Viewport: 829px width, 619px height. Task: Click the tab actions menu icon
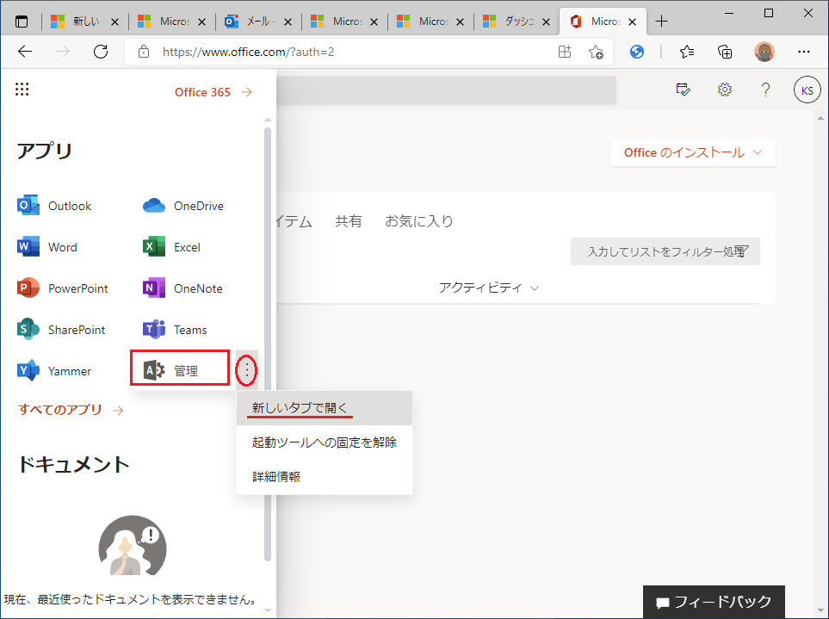22,22
